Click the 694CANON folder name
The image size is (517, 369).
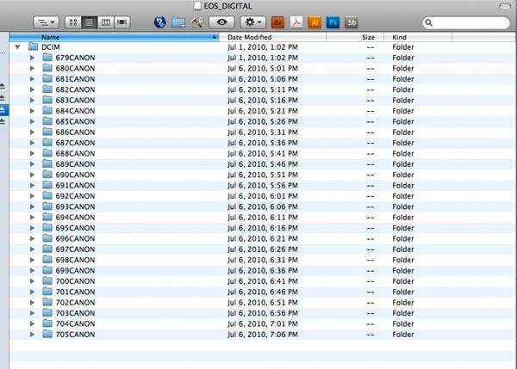[x=75, y=218]
